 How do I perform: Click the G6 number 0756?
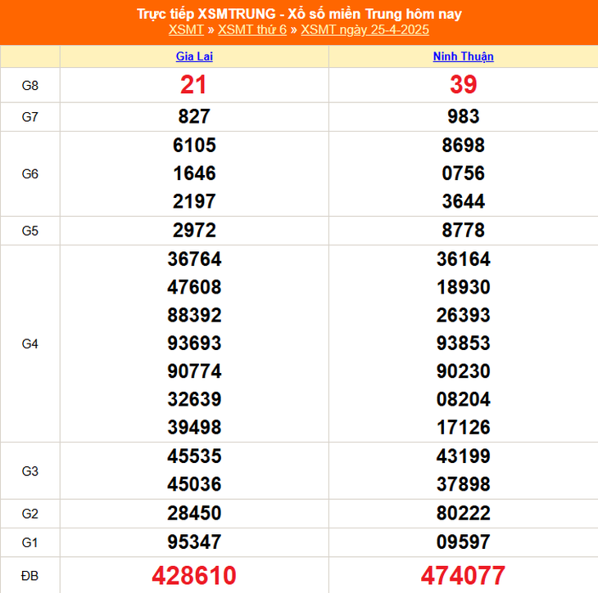point(463,173)
